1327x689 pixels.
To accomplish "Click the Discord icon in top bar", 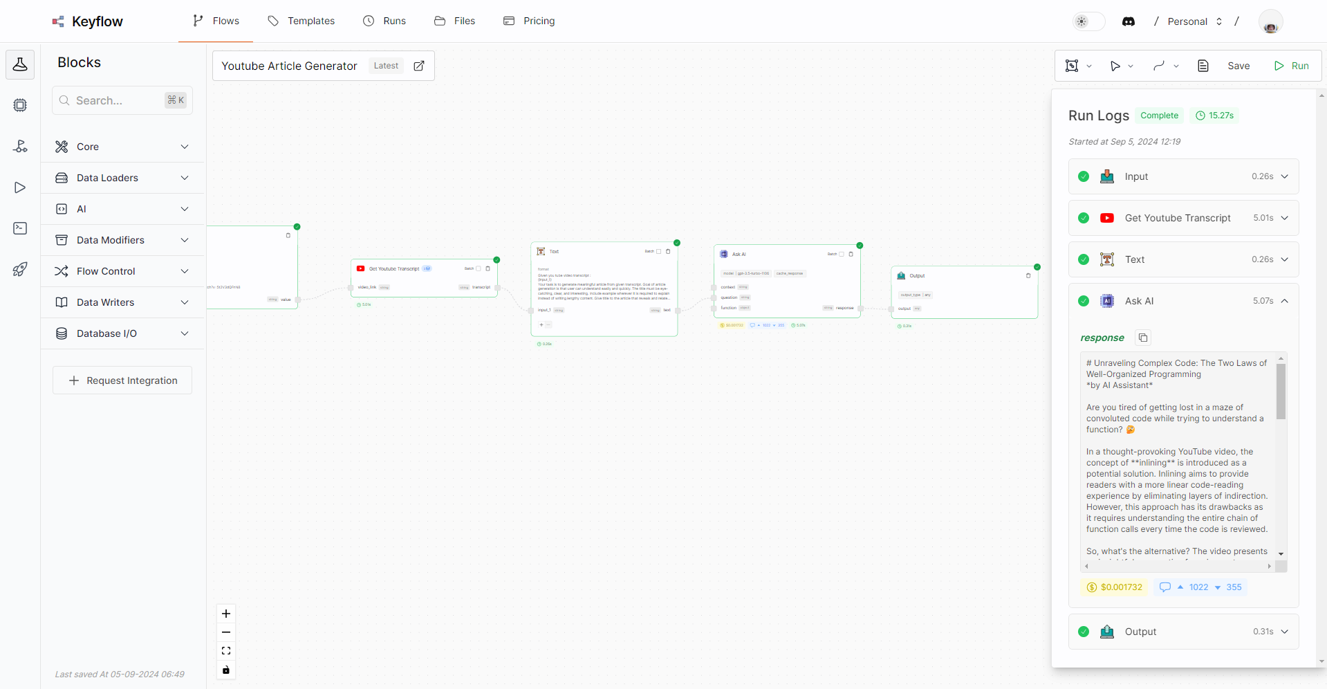I will pyautogui.click(x=1129, y=21).
